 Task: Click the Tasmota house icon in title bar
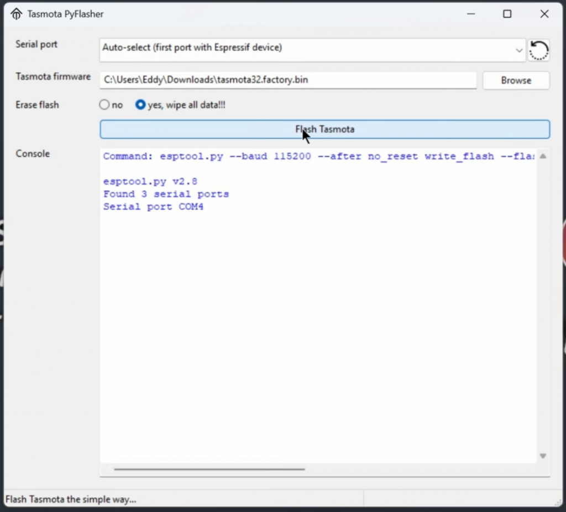[x=17, y=14]
